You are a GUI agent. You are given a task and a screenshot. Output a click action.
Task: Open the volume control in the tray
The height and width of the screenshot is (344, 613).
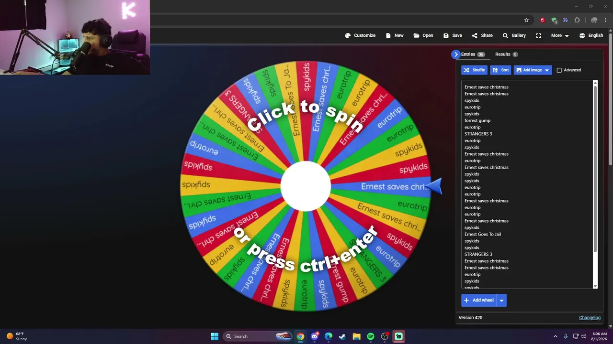pyautogui.click(x=584, y=336)
